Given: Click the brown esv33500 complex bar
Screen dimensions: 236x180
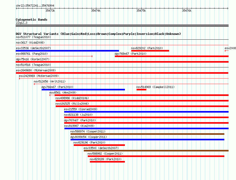Looking at the screenshot, I should pos(156,151).
